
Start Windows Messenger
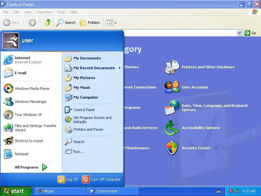[31, 102]
